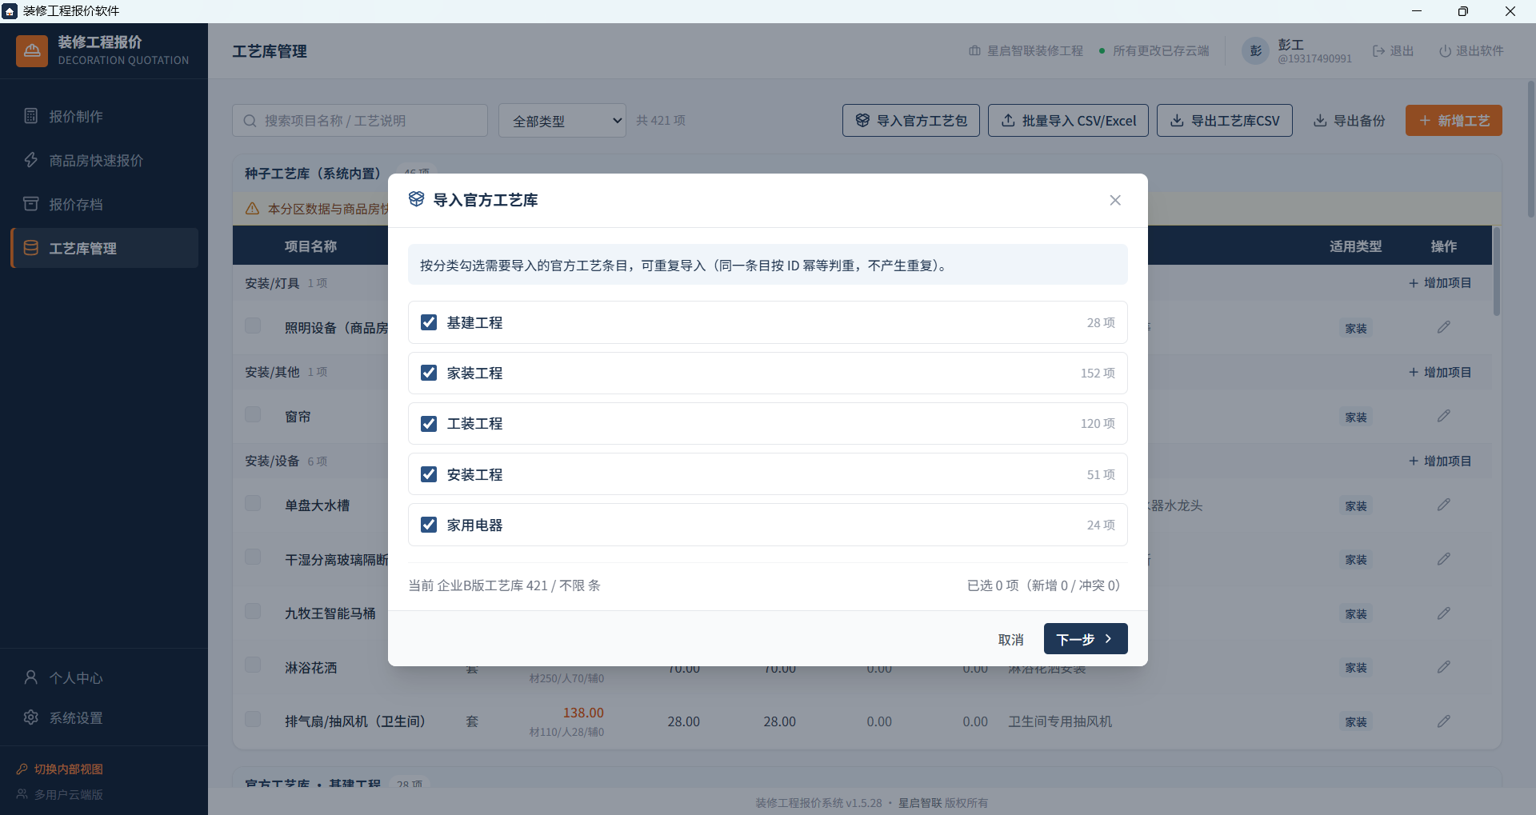The height and width of the screenshot is (815, 1536).
Task: Open 系统设置 in the sidebar
Action: tap(104, 717)
